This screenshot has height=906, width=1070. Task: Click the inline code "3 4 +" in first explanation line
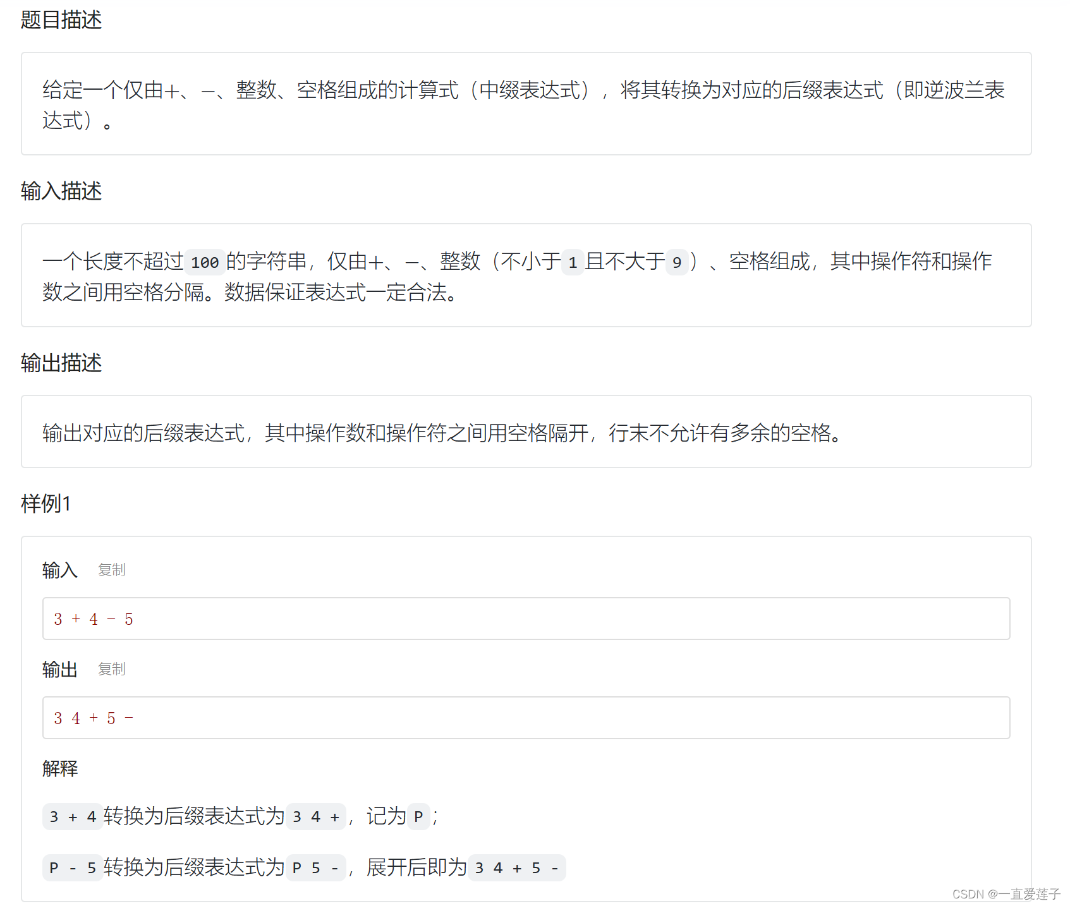(x=315, y=817)
